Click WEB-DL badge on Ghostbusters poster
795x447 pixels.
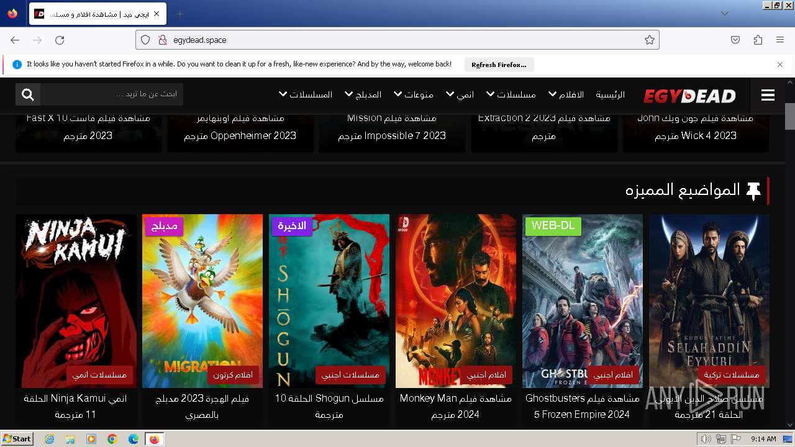click(x=553, y=226)
